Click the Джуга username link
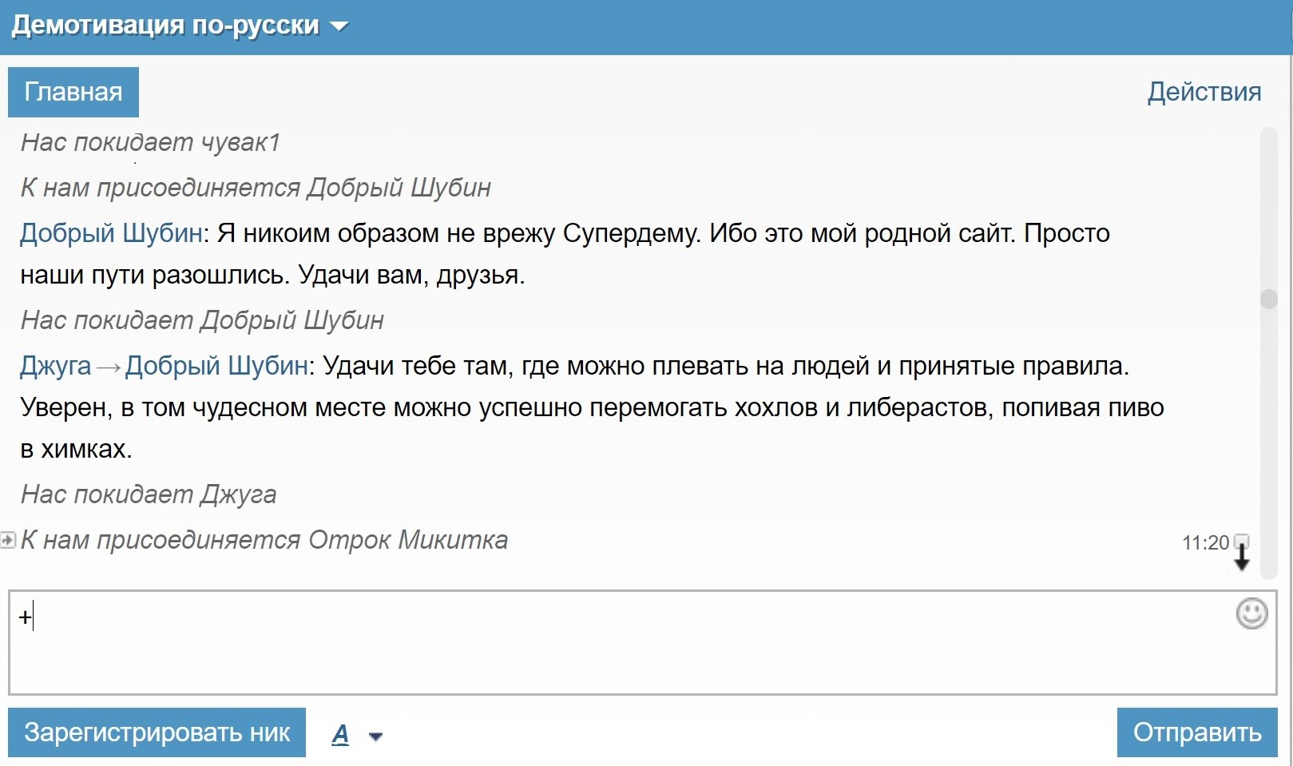The image size is (1293, 766). [x=55, y=366]
